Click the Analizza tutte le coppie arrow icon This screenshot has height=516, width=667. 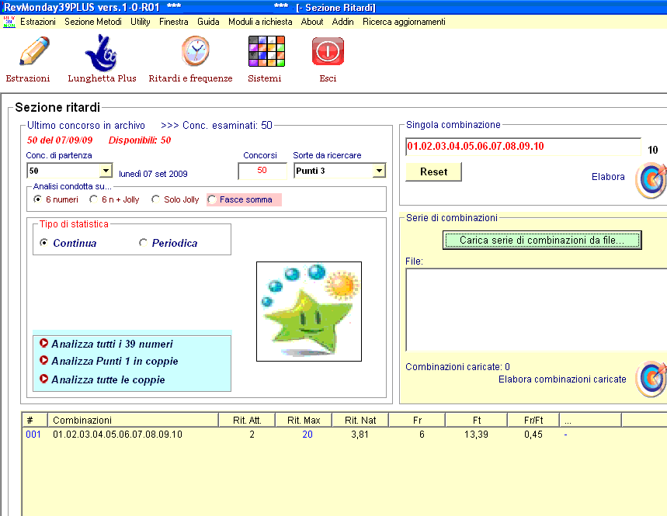pos(43,379)
